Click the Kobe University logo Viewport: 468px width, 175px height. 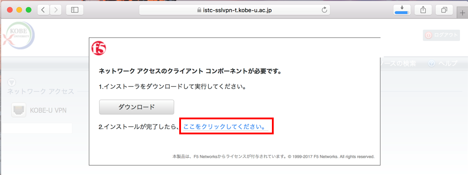19,35
